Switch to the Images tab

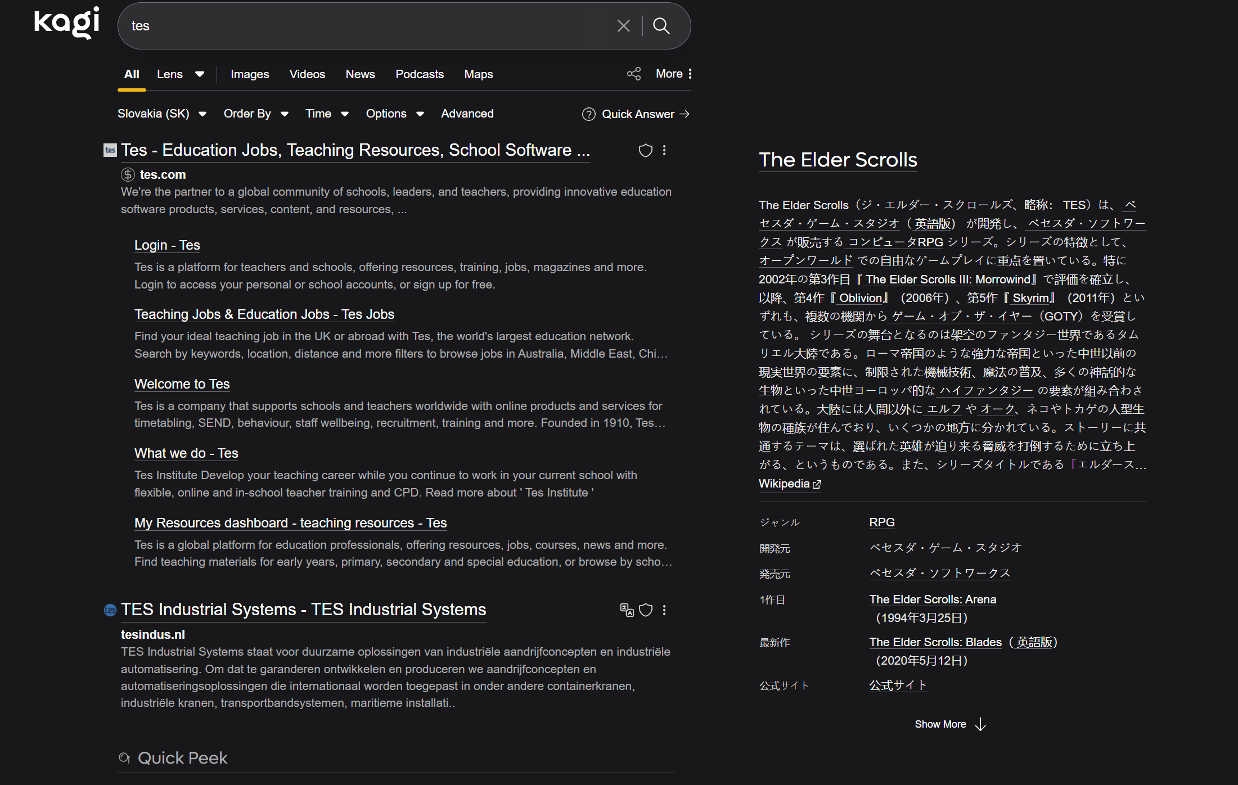pyautogui.click(x=250, y=74)
